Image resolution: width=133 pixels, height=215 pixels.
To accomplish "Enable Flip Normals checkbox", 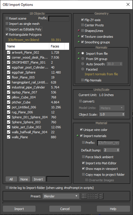I will [83, 80].
